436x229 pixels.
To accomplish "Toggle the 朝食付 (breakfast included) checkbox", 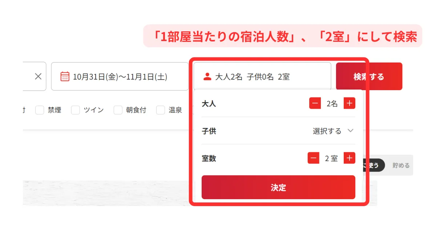I will pyautogui.click(x=118, y=110).
